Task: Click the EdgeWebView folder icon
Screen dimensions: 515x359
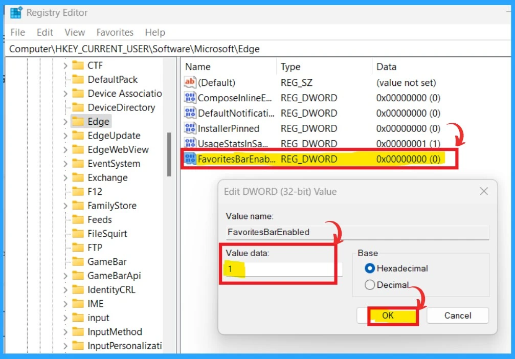Action: pyautogui.click(x=78, y=150)
